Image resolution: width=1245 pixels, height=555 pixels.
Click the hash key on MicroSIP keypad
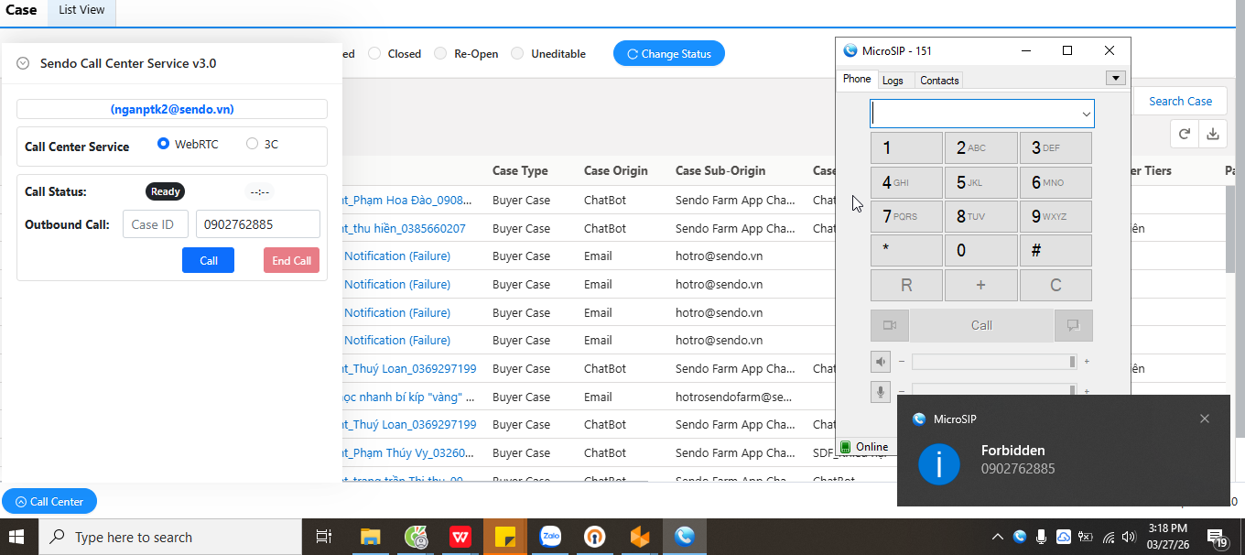click(x=1056, y=251)
